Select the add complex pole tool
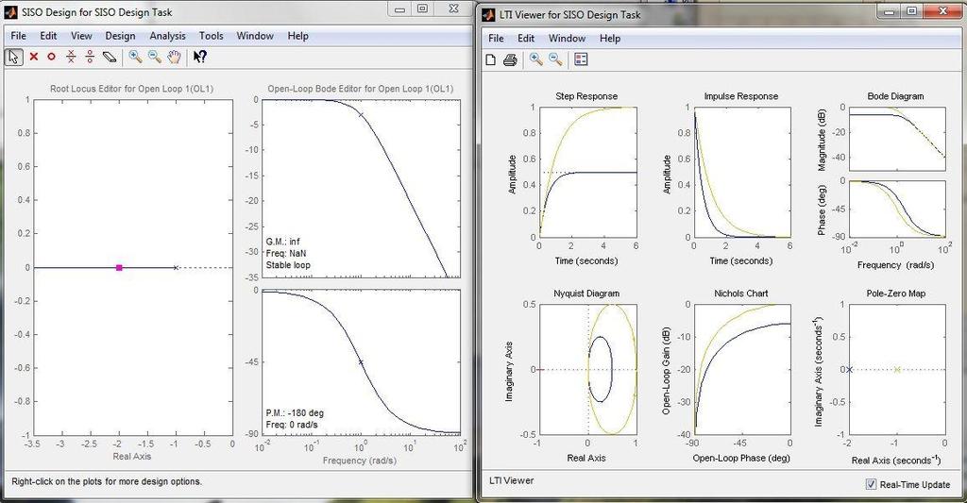967x503 pixels. pyautogui.click(x=71, y=57)
